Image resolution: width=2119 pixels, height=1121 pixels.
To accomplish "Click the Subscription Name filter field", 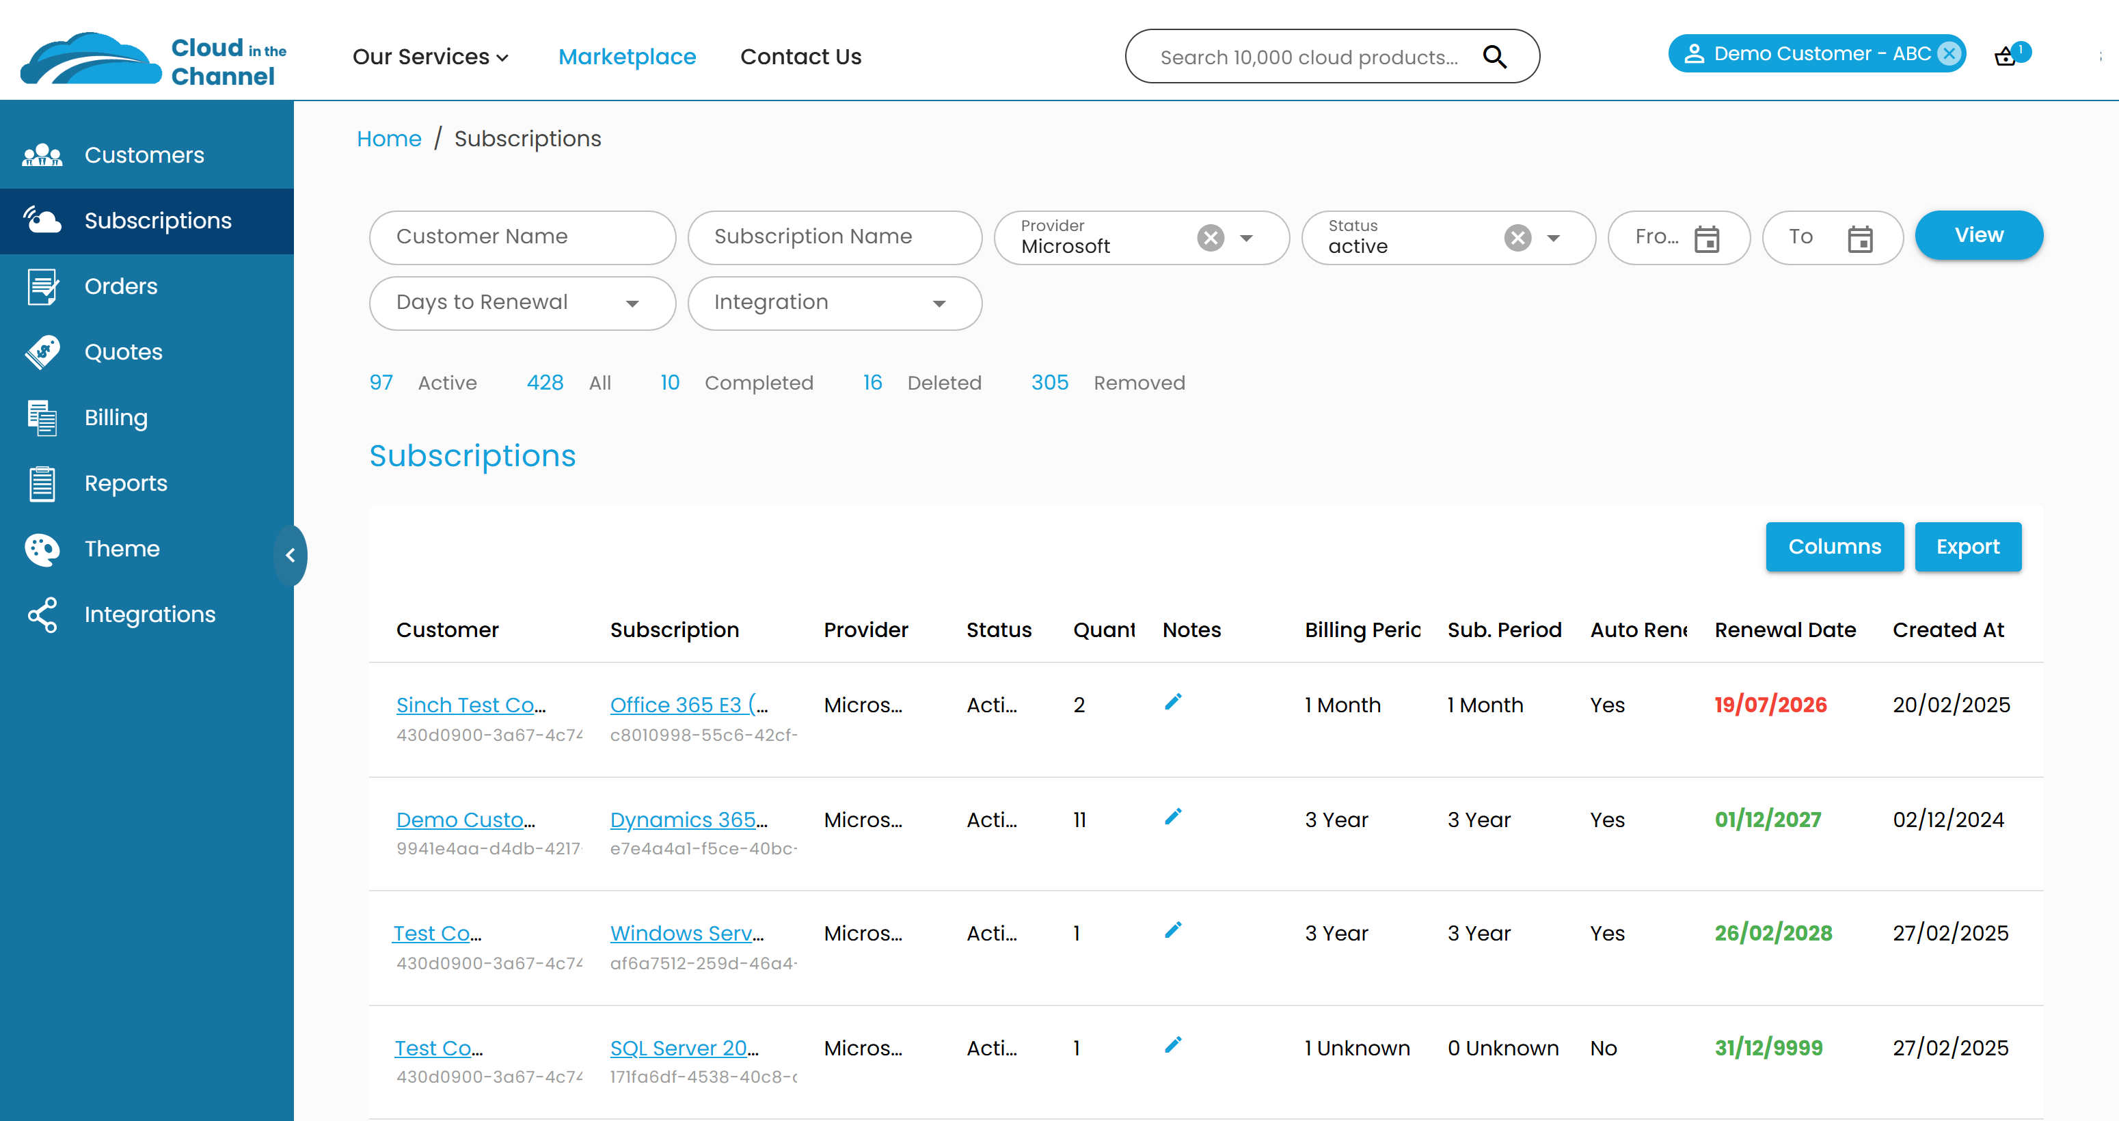I will click(x=835, y=238).
